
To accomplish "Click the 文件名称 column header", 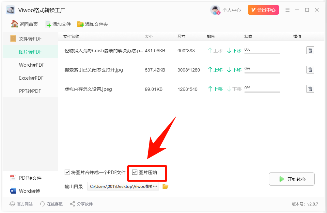I will (71, 36).
